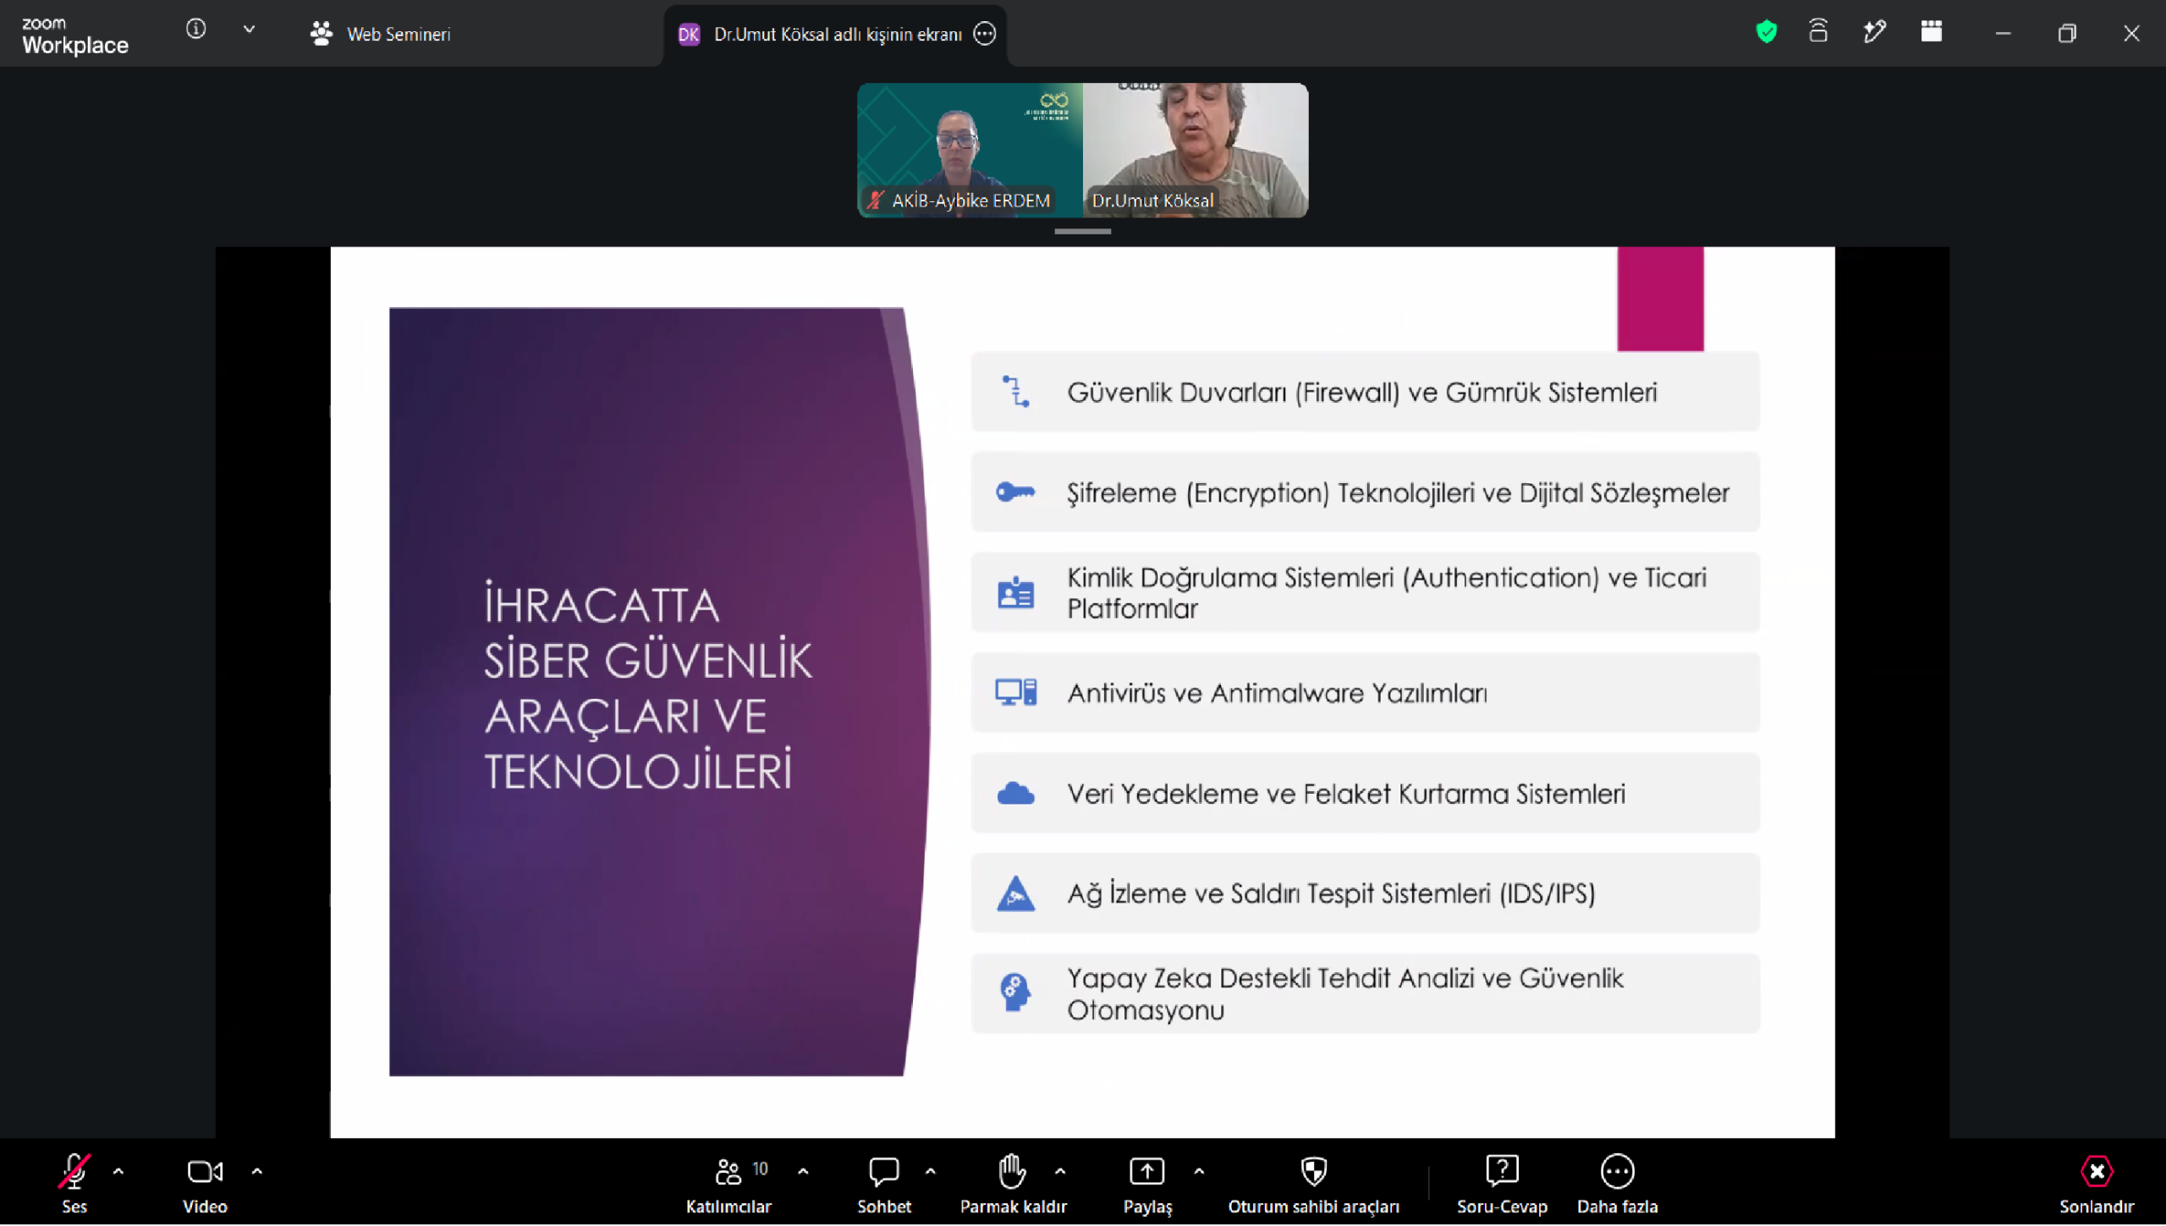Viewport: 2166px width, 1226px height.
Task: Toggle Parmak kaldır raise hand
Action: point(1012,1172)
